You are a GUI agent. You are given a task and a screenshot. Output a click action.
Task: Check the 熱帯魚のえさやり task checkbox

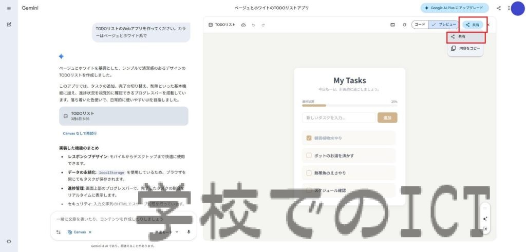[309, 173]
